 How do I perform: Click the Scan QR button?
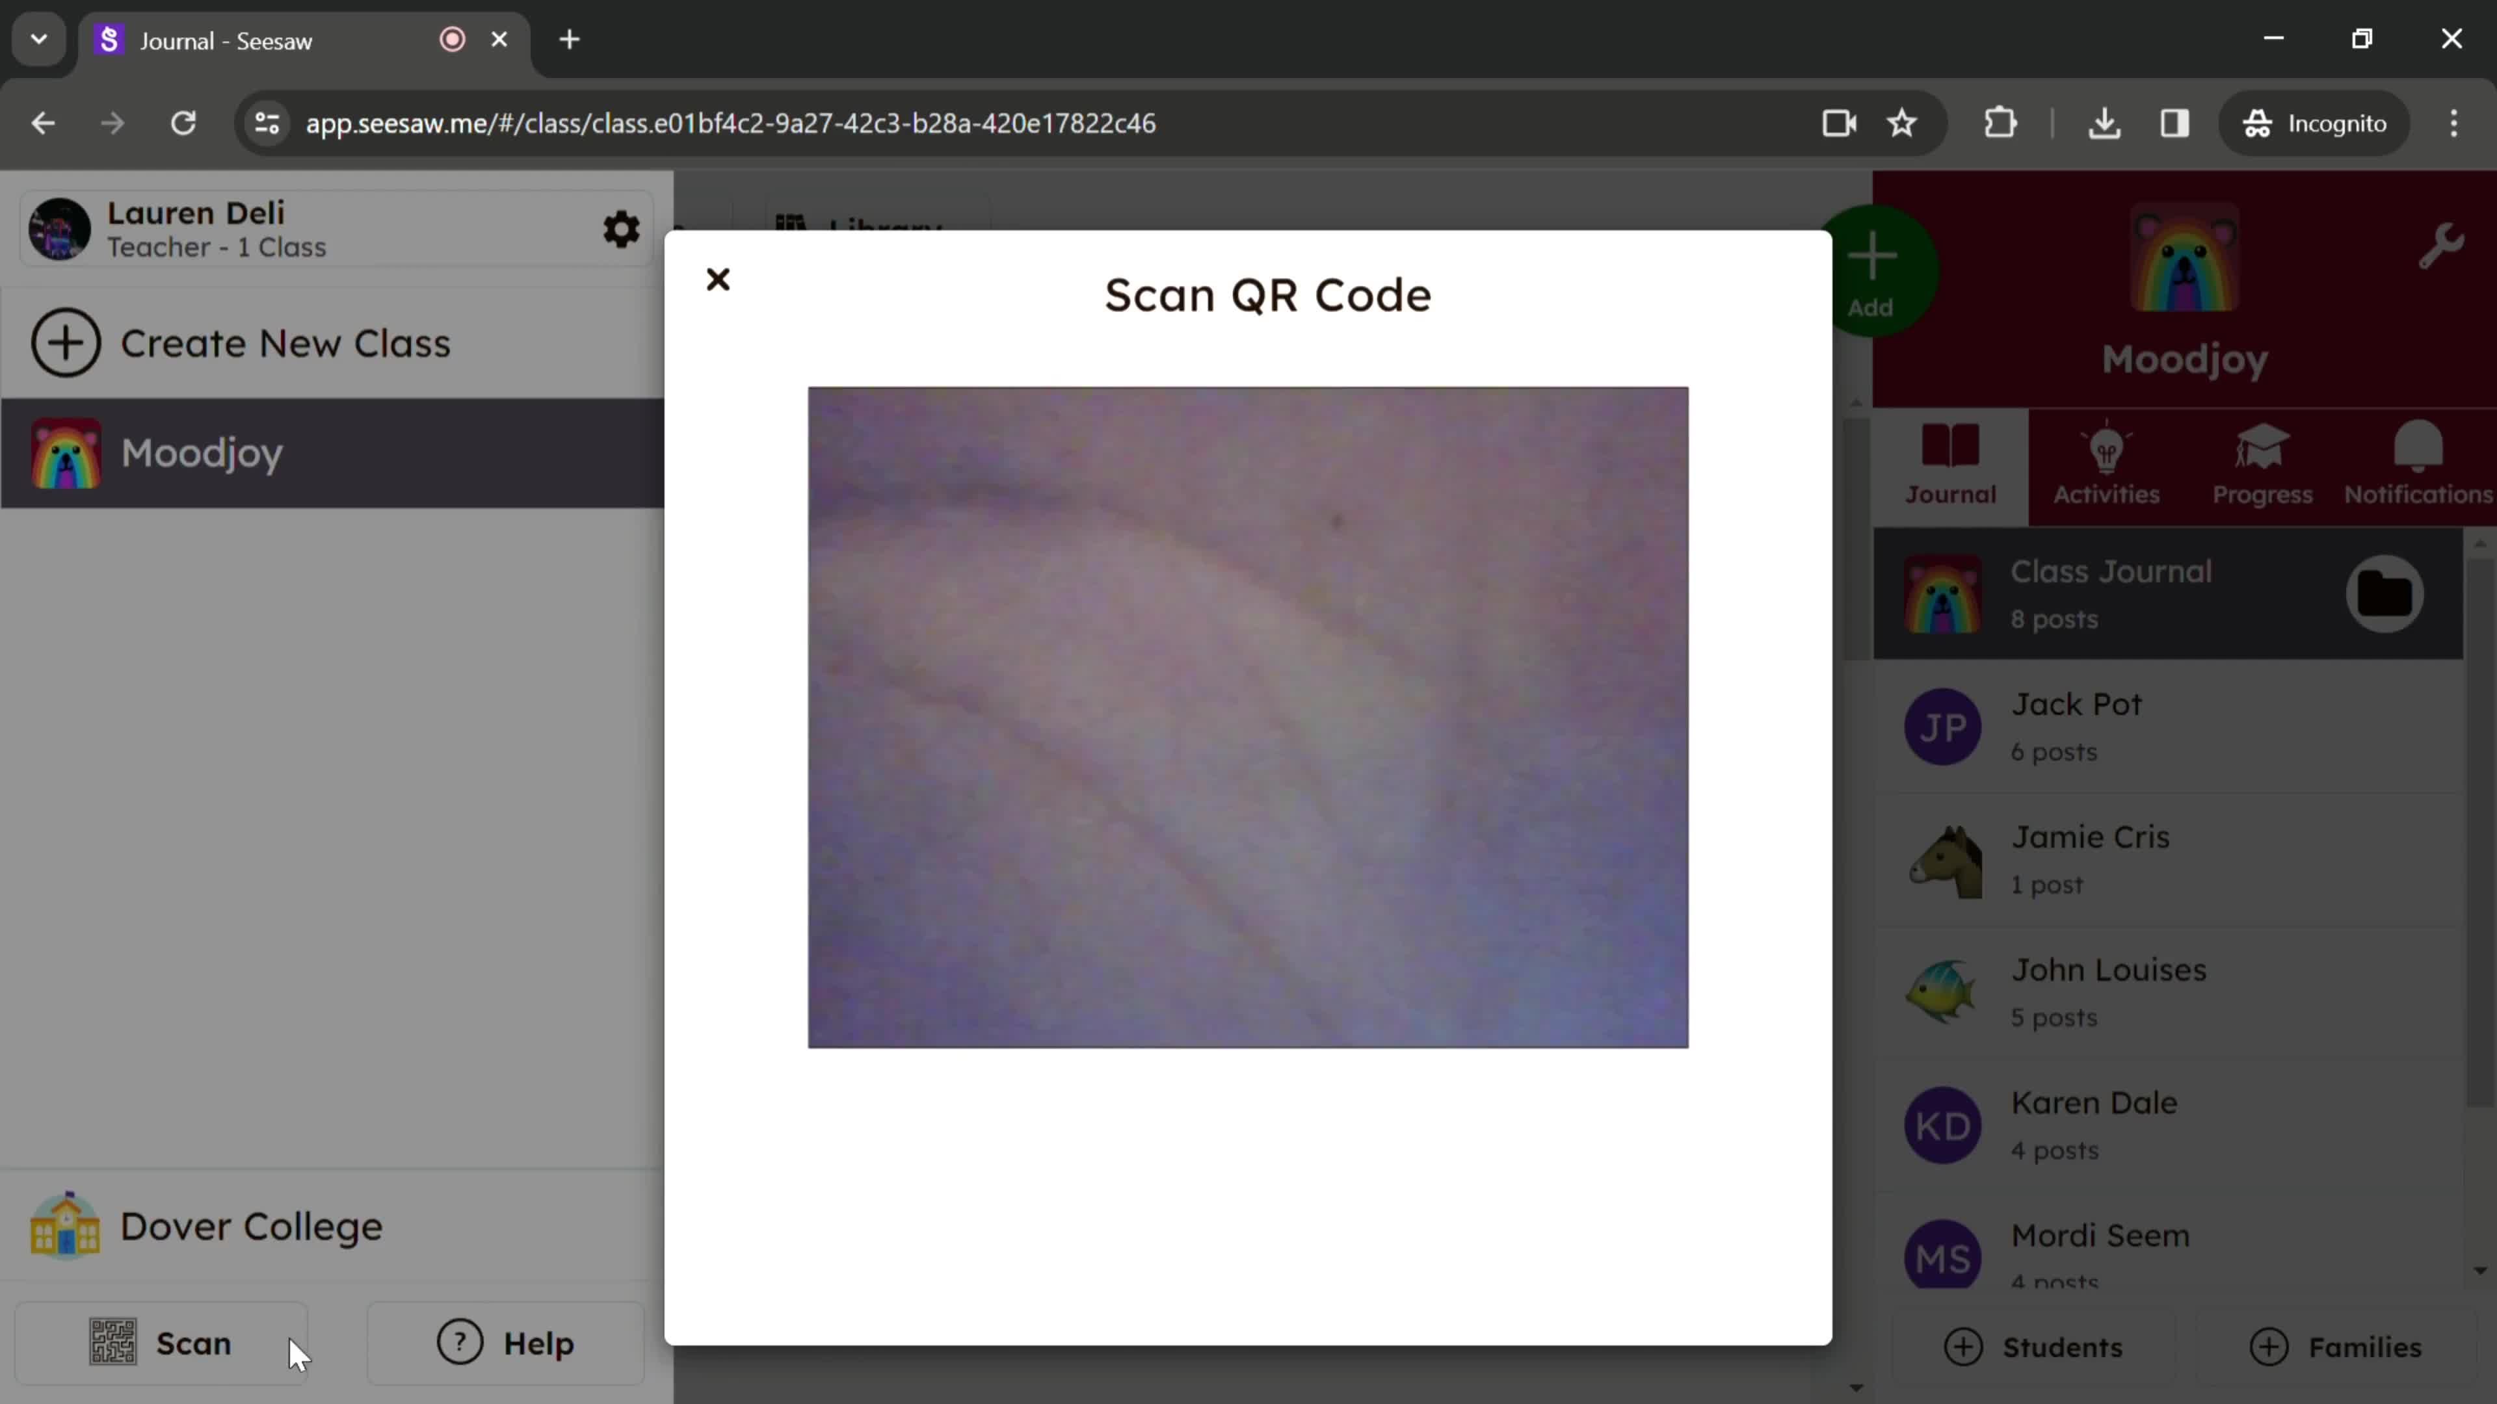[161, 1343]
